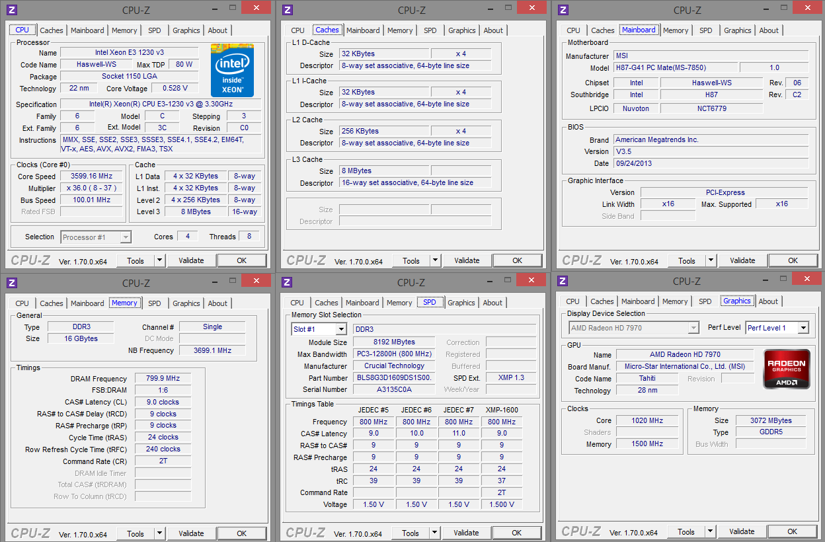Click the Multiplier value x 36.0 ( 8 - 37 )
Screen dimensions: 825x542
[x=91, y=188]
